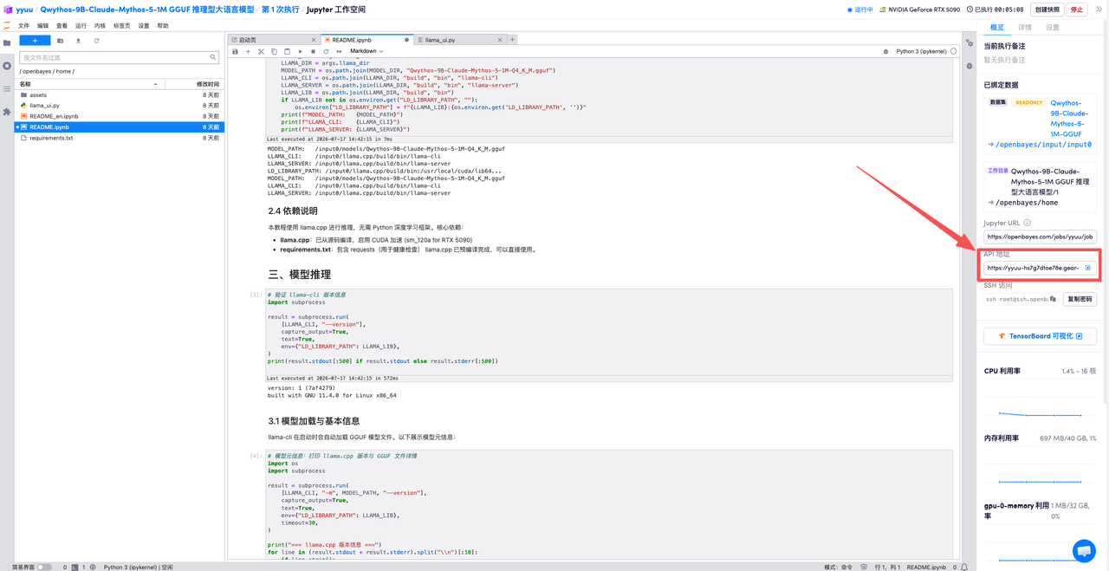Screen dimensions: 1109x571
Task: Create a new folder in file browser
Action: point(60,41)
